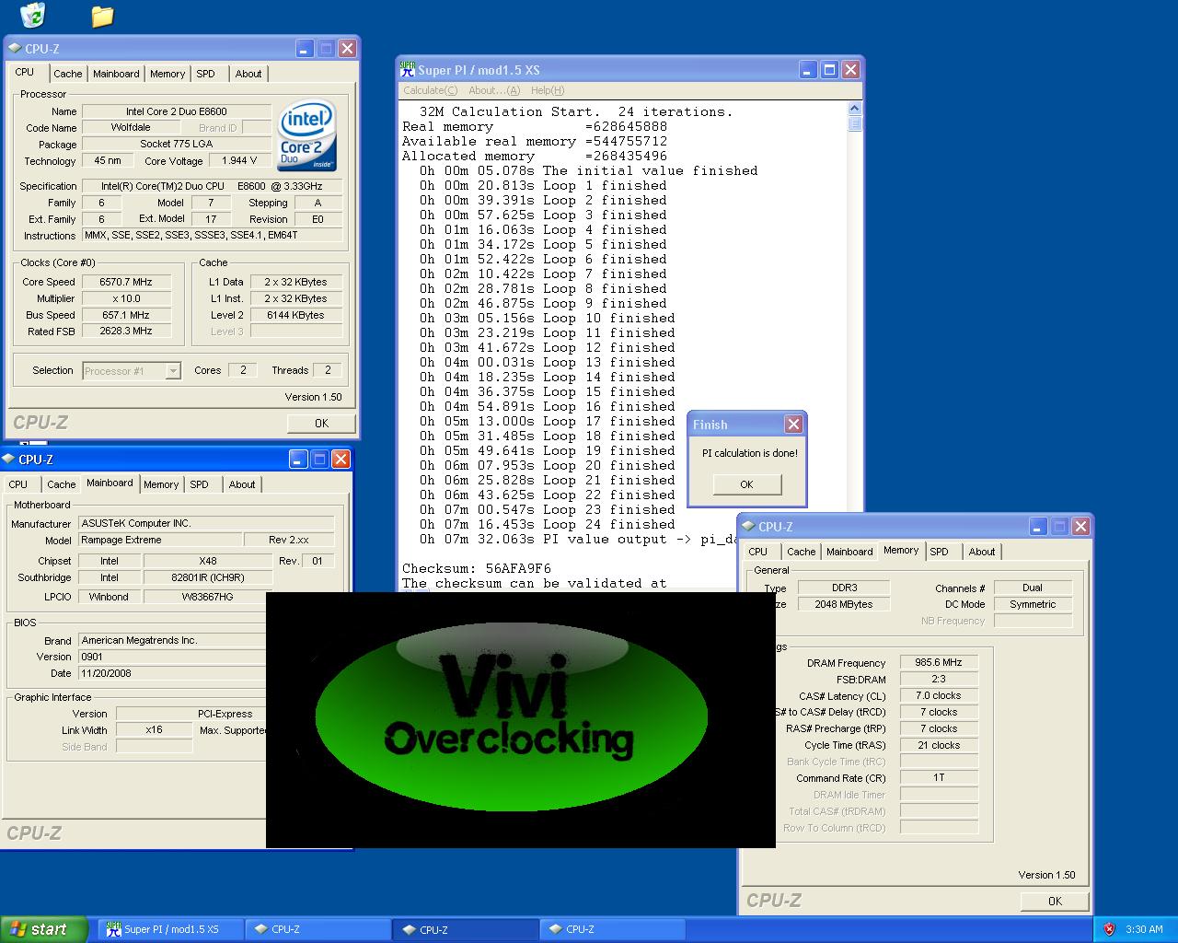Click the Mainboard CPU-Z window title icon
The height and width of the screenshot is (943, 1178).
coord(9,460)
